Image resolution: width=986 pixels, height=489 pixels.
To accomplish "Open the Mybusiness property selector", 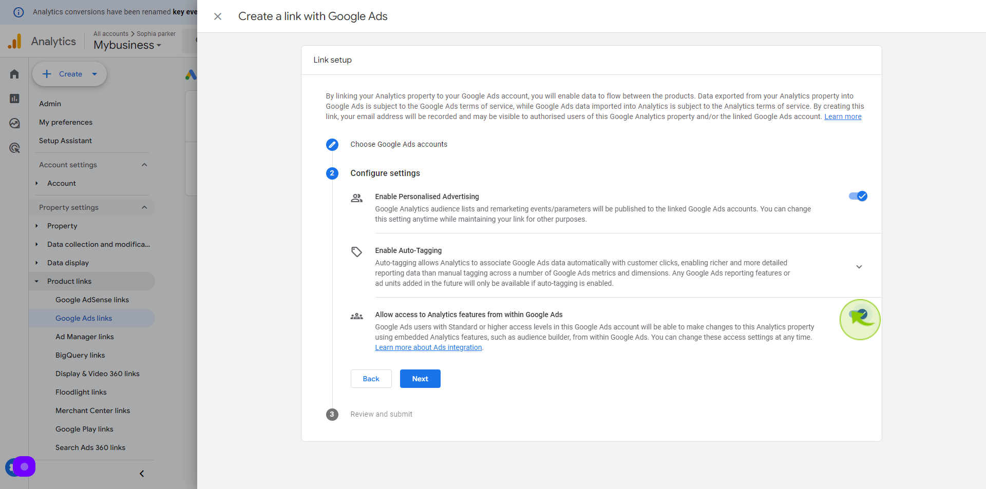I will [127, 45].
